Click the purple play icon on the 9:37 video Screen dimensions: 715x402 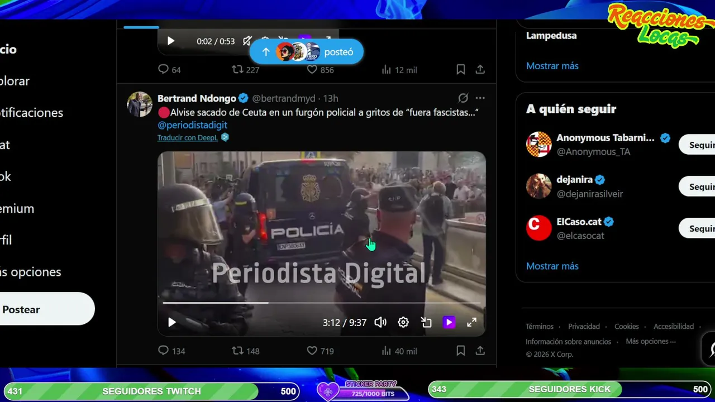[x=449, y=322]
